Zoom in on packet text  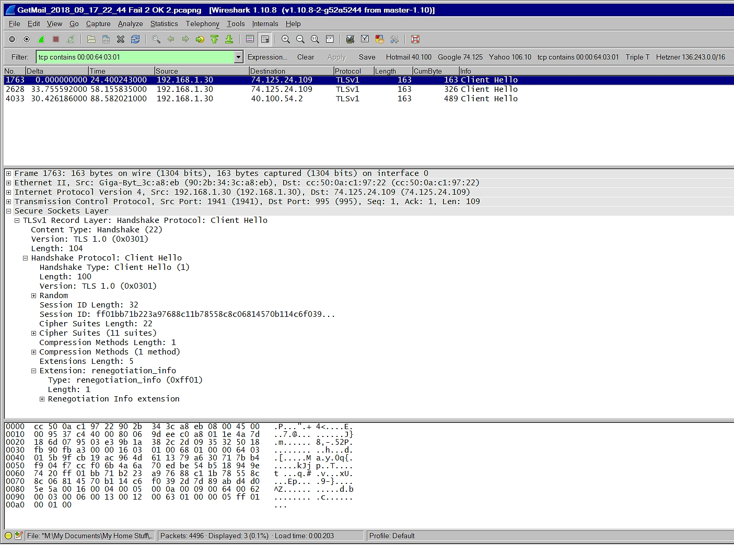[x=286, y=39]
